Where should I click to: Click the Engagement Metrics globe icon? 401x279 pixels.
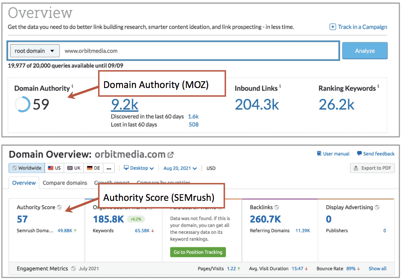pyautogui.click(x=73, y=268)
